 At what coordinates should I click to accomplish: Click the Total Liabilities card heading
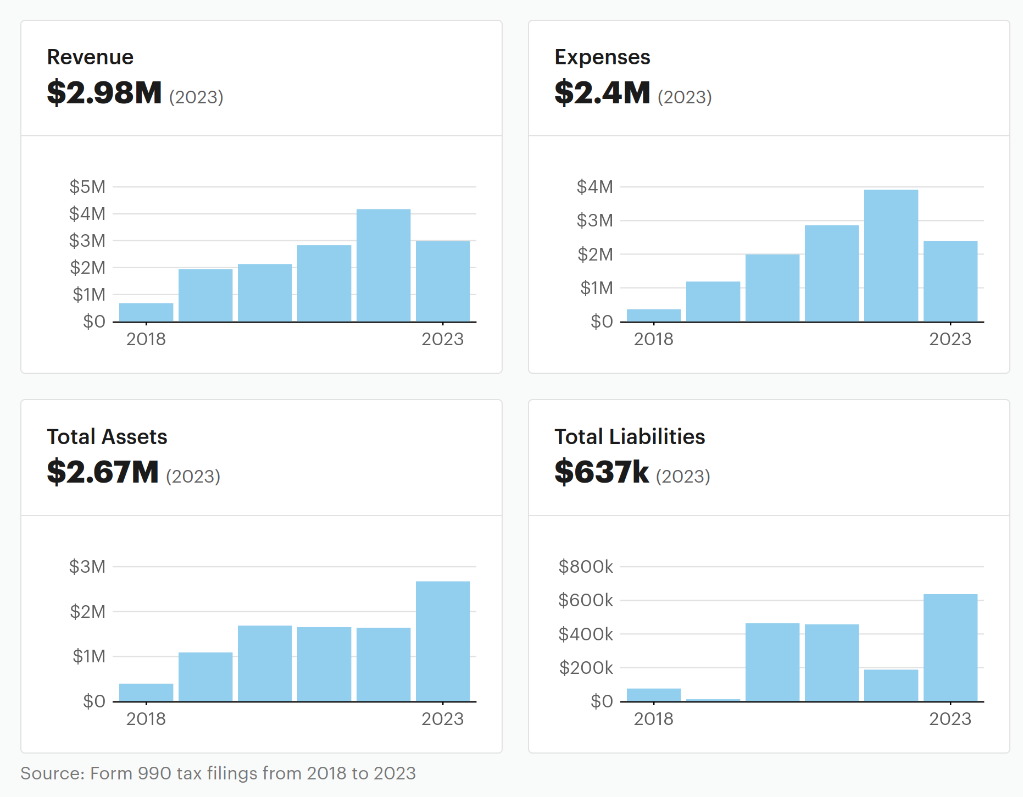(630, 436)
